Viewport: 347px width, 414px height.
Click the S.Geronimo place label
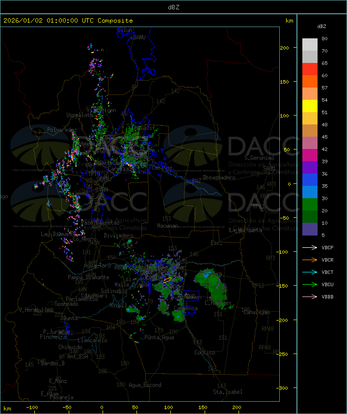(259, 158)
